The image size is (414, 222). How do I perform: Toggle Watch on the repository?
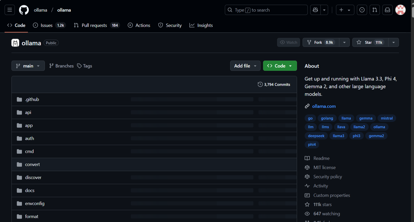[289, 42]
